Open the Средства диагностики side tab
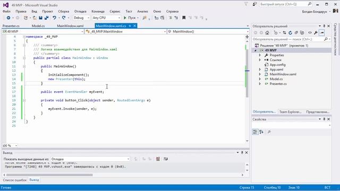 tap(335, 39)
